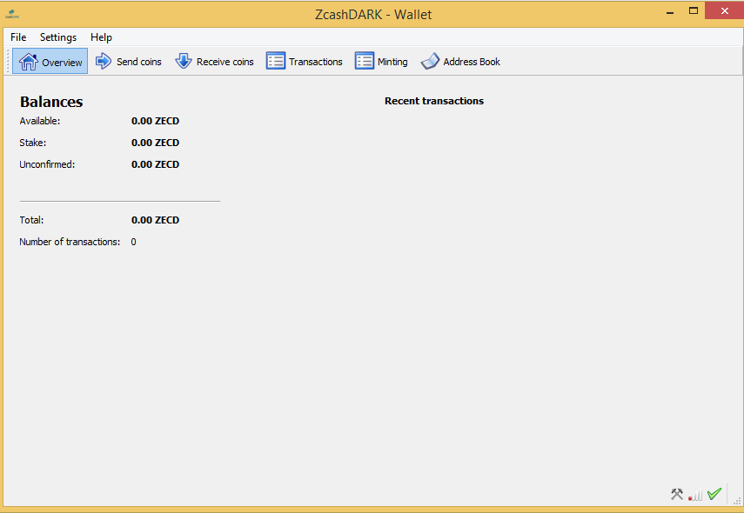Viewport: 744px width, 513px height.
Task: Open the Overview tab home icon
Action: [28, 62]
